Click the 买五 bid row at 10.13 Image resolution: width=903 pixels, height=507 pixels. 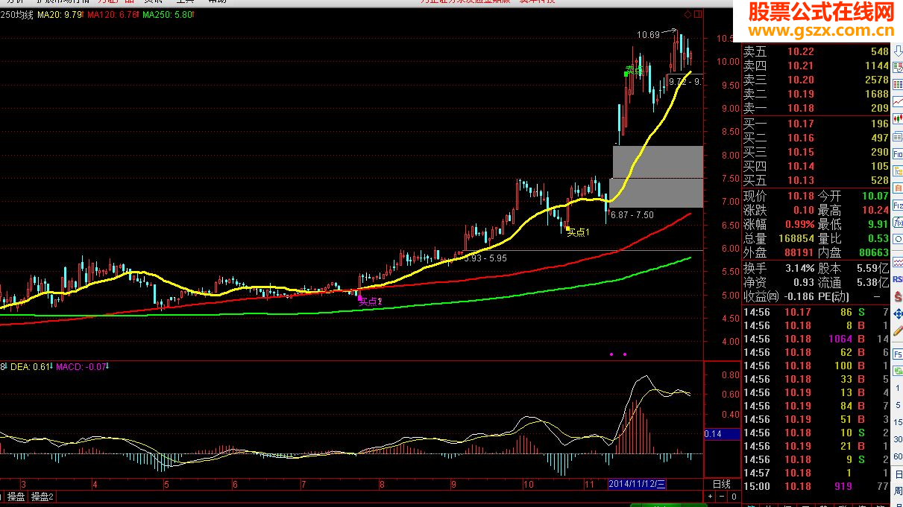816,180
